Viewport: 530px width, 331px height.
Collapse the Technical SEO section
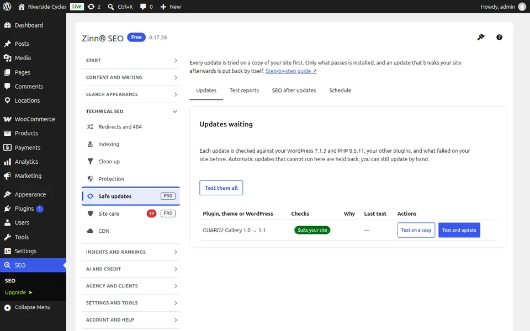tap(131, 111)
